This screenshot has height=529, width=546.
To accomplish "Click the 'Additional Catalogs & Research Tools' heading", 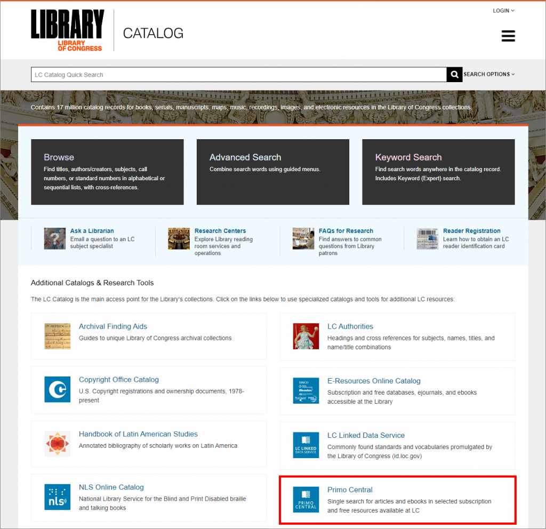I will [92, 283].
